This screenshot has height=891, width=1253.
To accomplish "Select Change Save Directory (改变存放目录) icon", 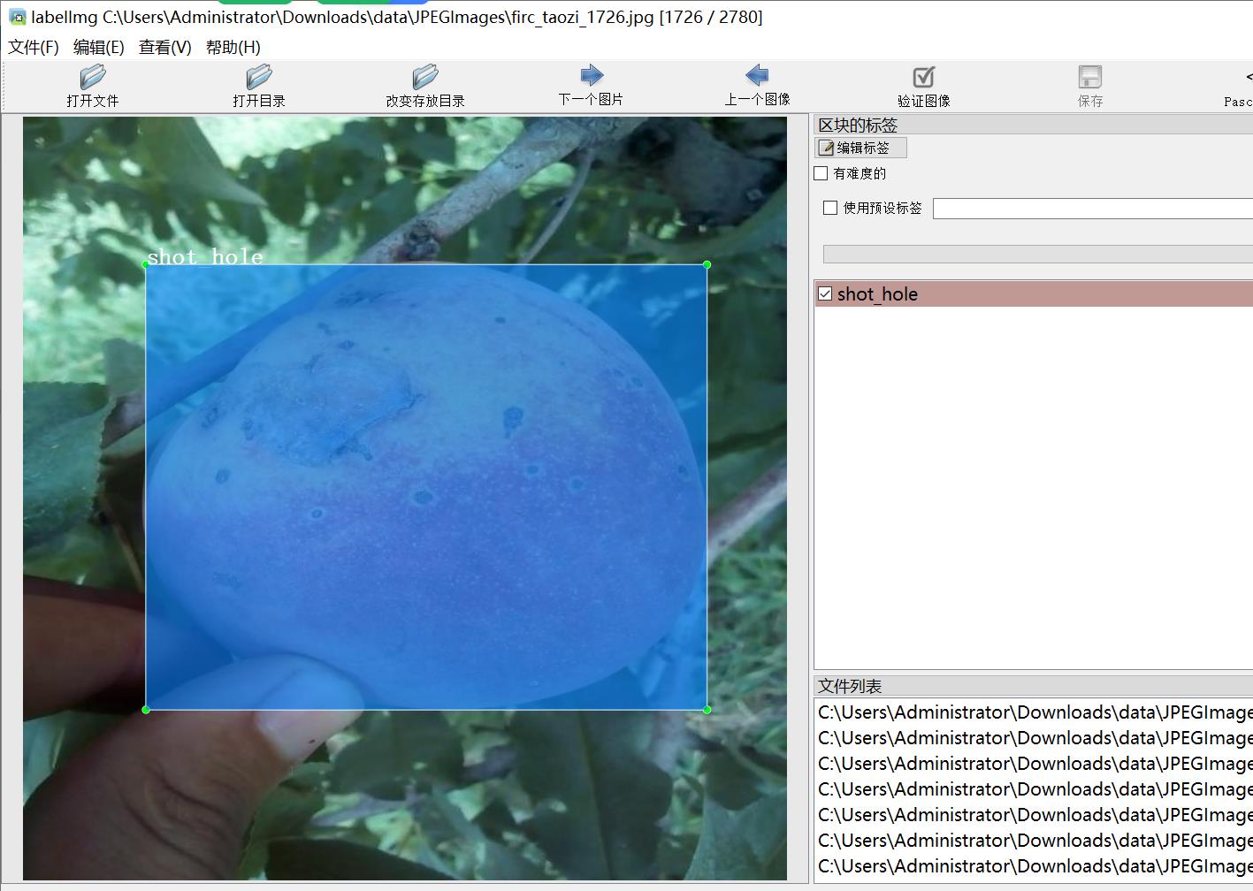I will (424, 77).
